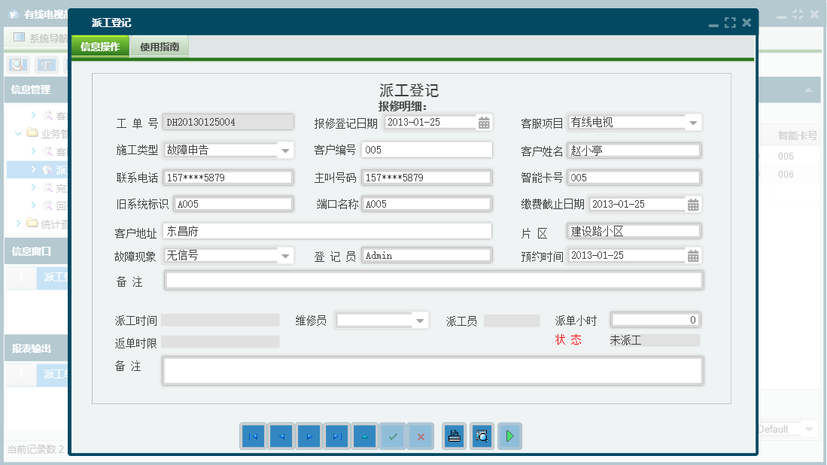Click the red cancel X icon
The height and width of the screenshot is (465, 827).
coord(420,436)
